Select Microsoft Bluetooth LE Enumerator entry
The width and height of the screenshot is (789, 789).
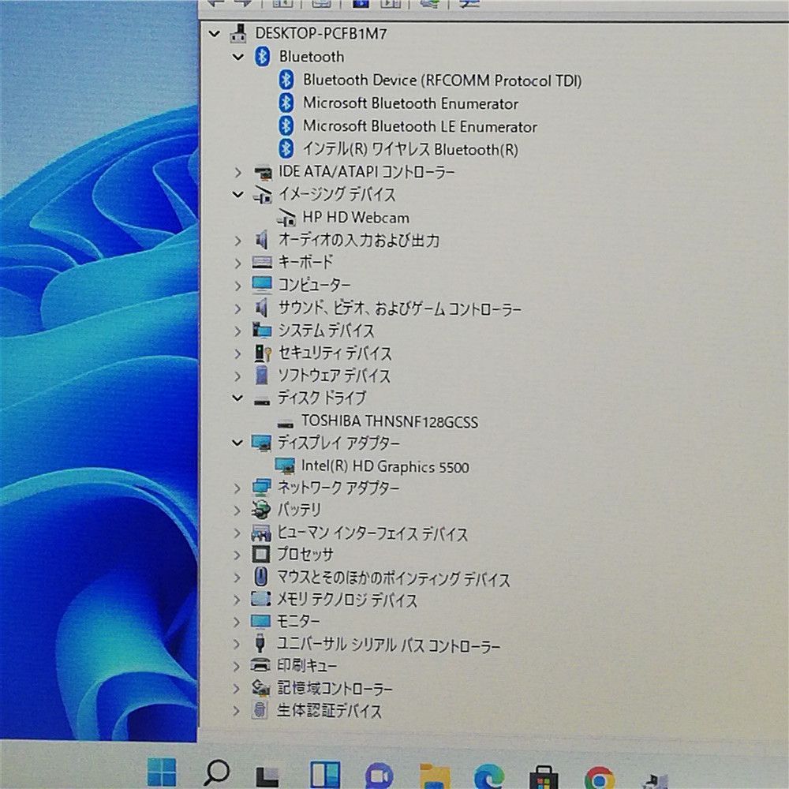pyautogui.click(x=420, y=127)
